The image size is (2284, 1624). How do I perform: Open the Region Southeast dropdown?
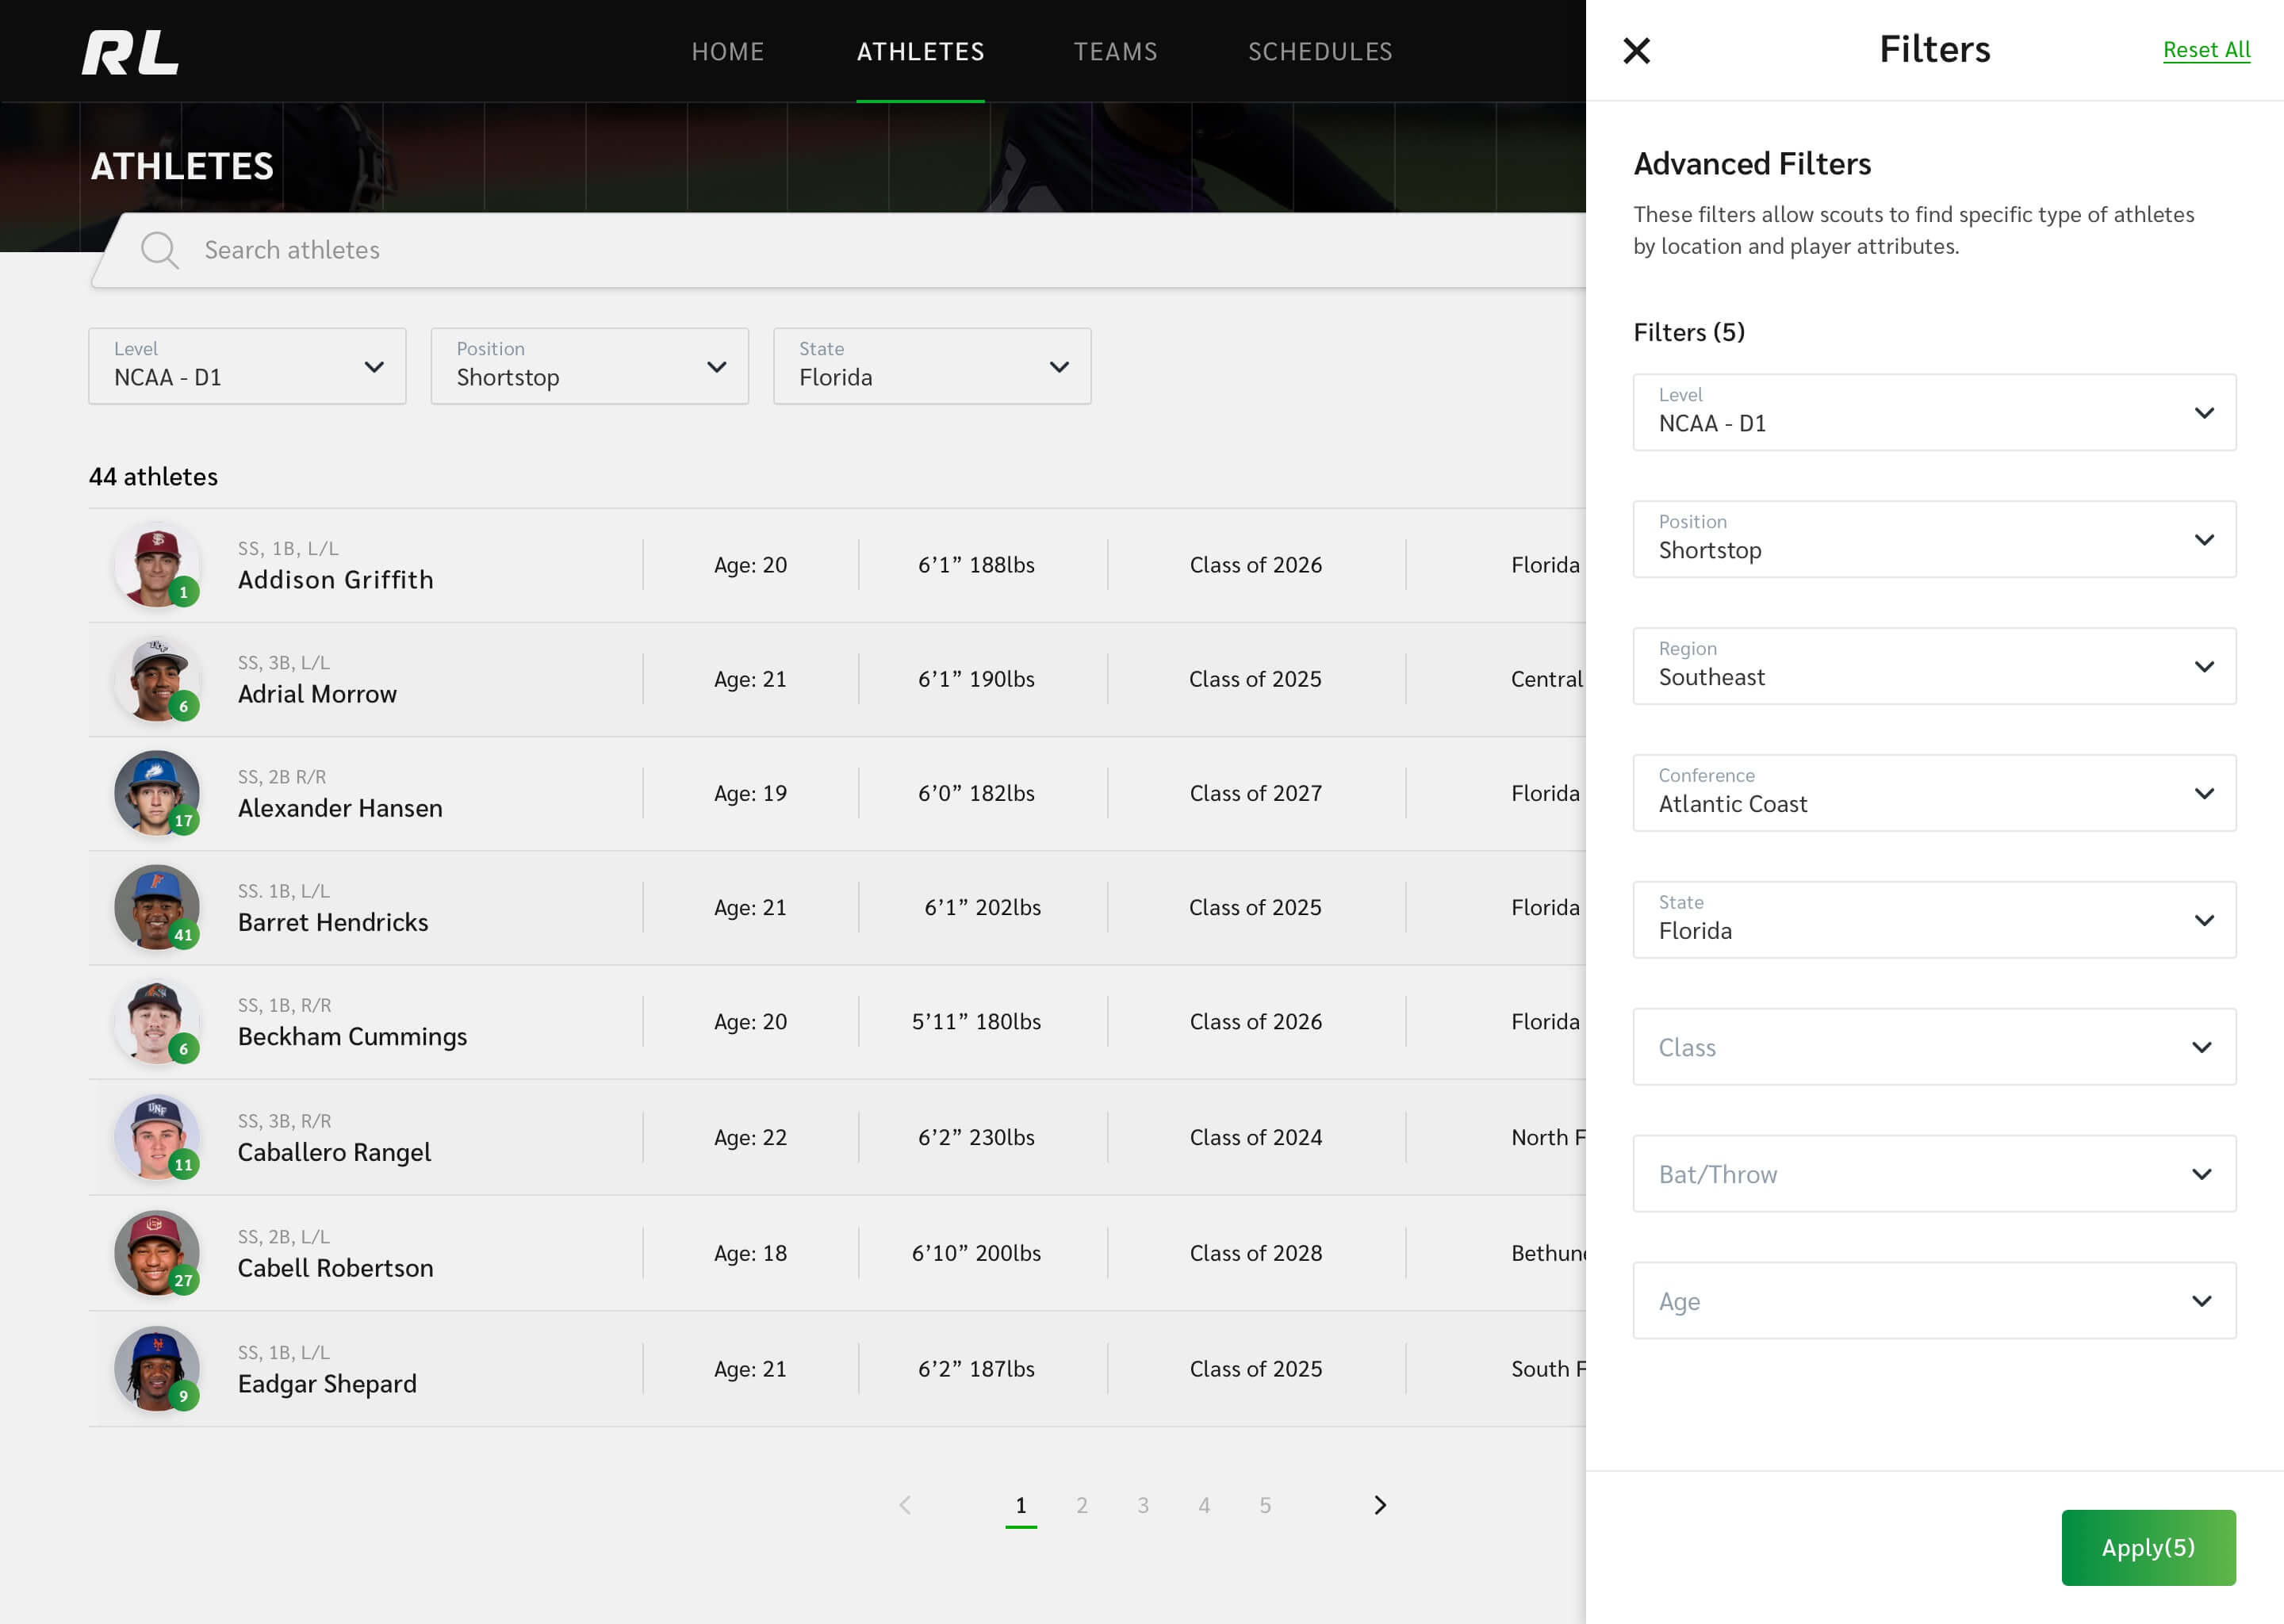pyautogui.click(x=1934, y=666)
